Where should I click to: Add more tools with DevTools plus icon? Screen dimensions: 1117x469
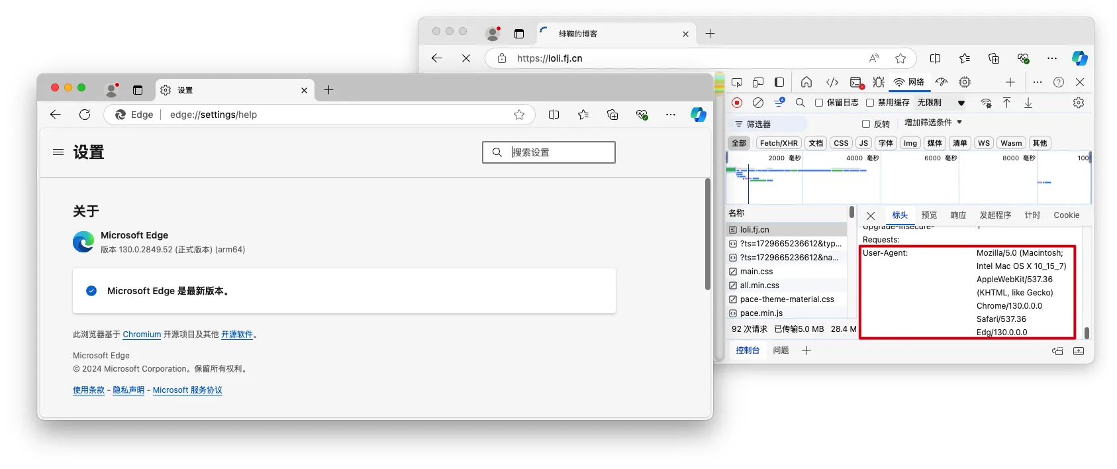tap(1010, 82)
